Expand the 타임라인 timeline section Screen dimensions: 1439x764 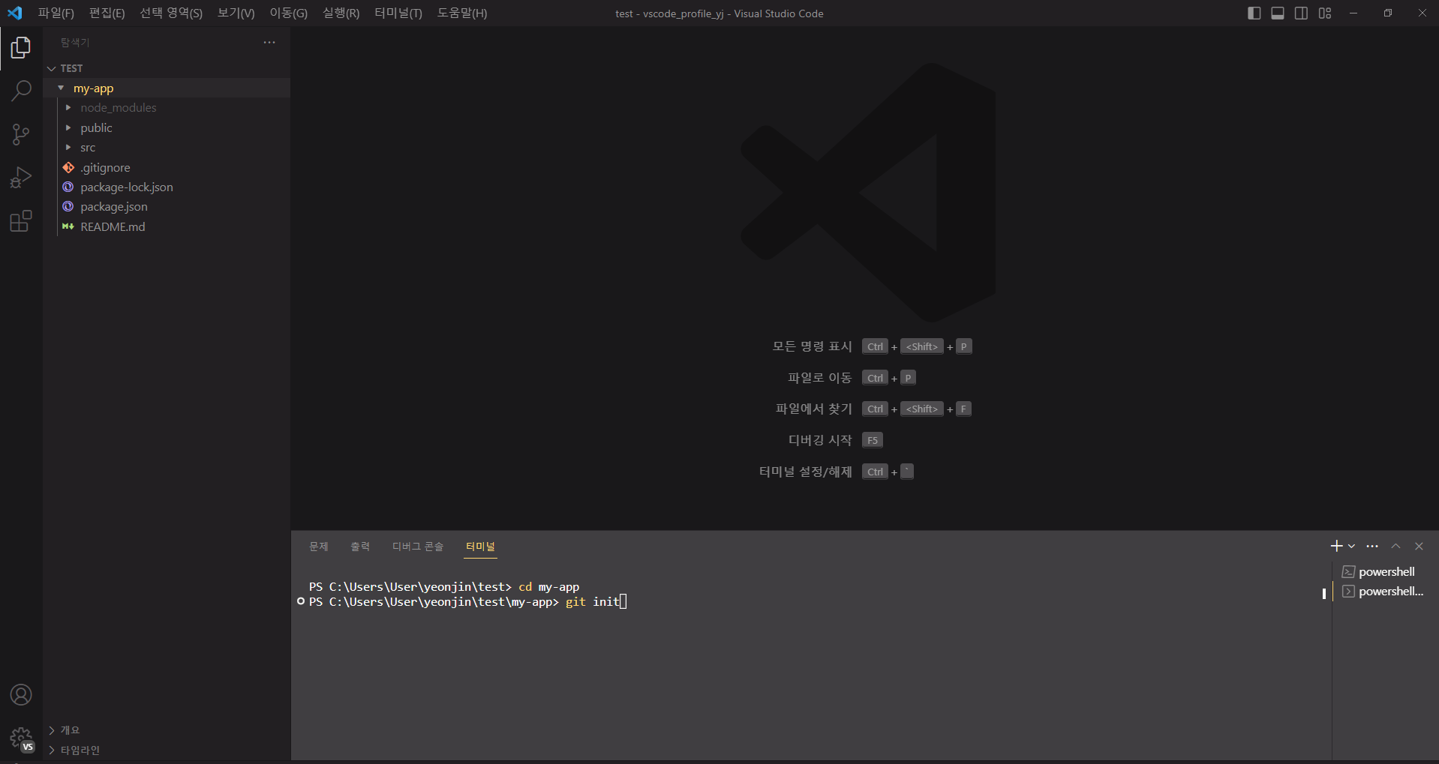click(x=167, y=750)
